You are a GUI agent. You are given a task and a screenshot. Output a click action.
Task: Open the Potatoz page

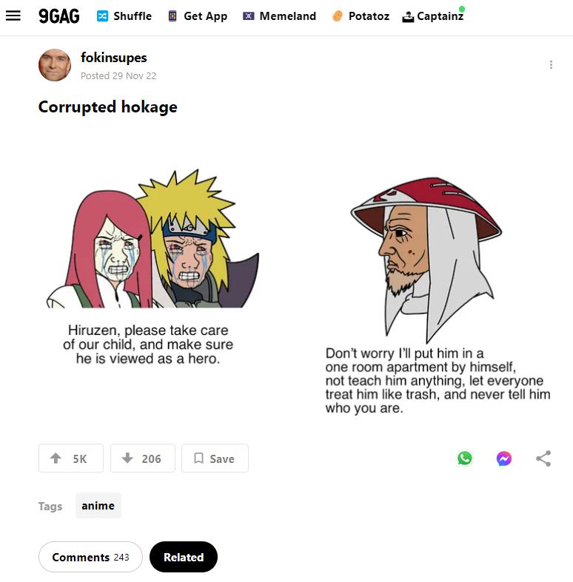[361, 16]
